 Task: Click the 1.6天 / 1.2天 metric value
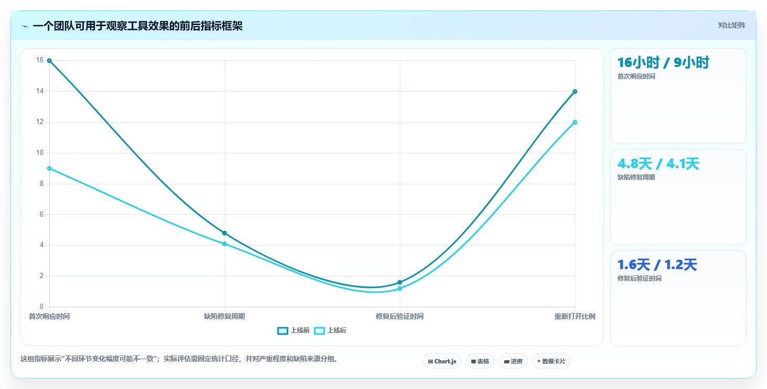pyautogui.click(x=657, y=265)
